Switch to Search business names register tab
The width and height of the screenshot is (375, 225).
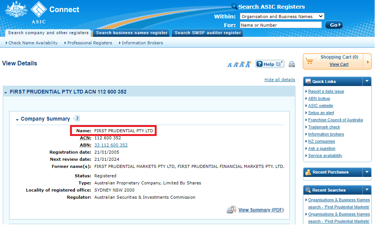(131, 33)
